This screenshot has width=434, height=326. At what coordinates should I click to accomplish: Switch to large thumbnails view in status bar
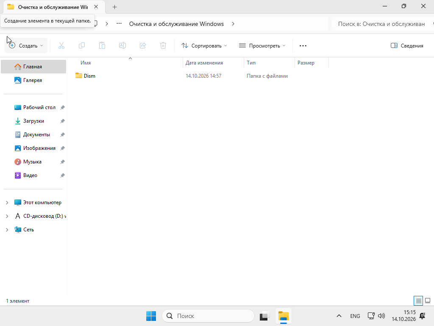[x=428, y=301]
